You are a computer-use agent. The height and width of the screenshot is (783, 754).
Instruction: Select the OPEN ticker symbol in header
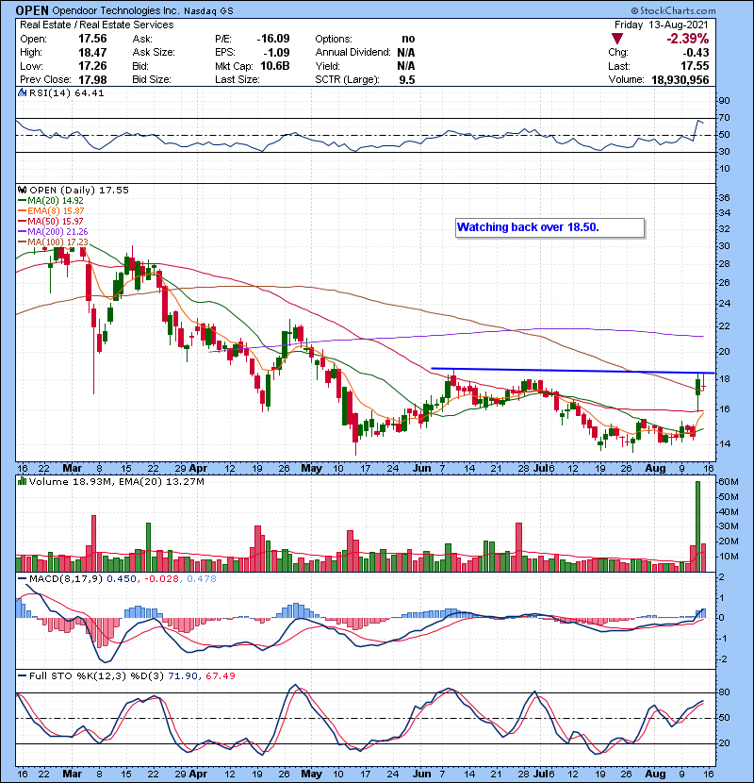(x=32, y=10)
